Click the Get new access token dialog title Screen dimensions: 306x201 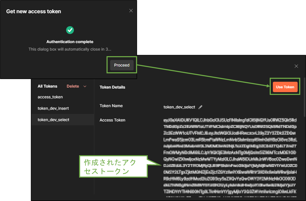tap(33, 11)
